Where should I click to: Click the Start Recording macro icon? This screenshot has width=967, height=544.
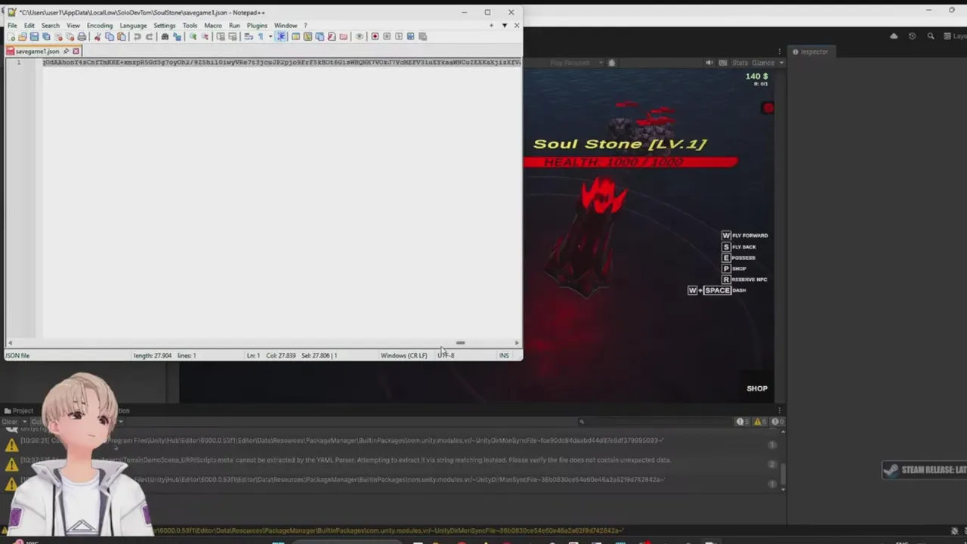click(x=375, y=36)
